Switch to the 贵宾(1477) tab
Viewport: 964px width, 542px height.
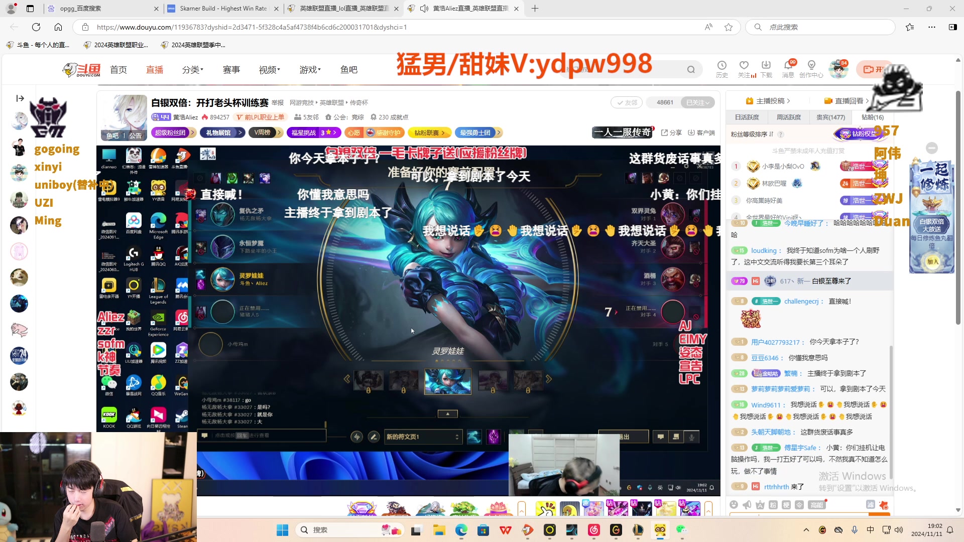pyautogui.click(x=830, y=117)
